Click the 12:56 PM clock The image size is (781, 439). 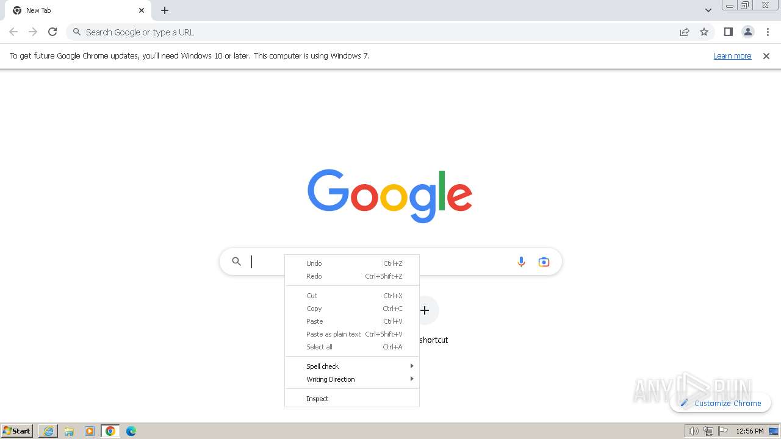point(750,431)
